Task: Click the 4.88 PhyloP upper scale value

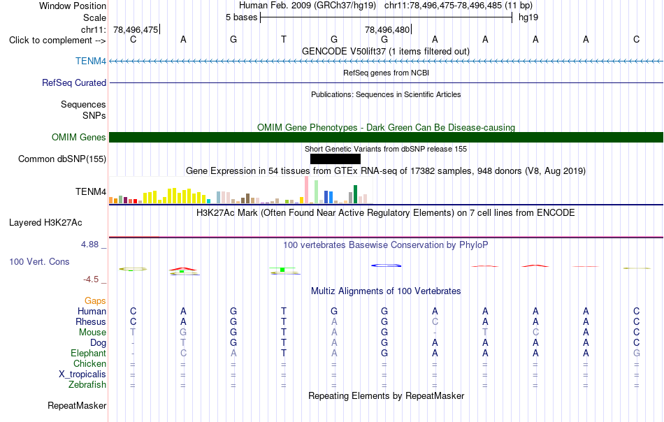Action: [89, 245]
